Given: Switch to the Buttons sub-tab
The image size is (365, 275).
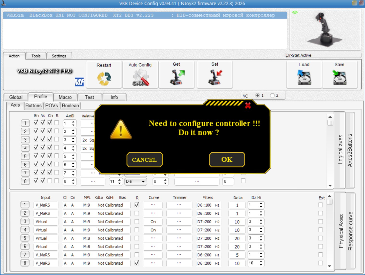Looking at the screenshot, I should (33, 106).
